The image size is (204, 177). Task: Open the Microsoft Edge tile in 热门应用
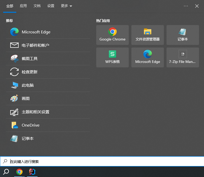[x=148, y=57]
